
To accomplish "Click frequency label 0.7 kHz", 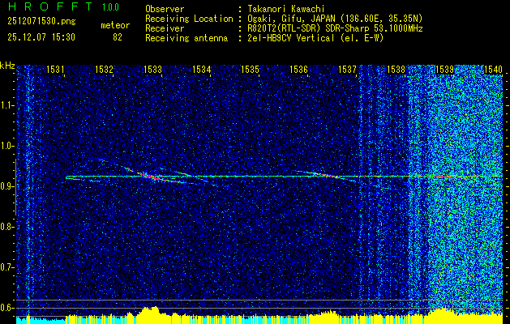I will 6,267.
